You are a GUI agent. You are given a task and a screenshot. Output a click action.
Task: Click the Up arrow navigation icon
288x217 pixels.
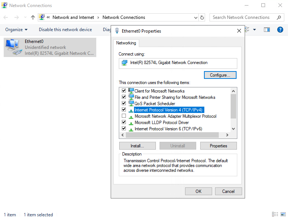(33, 17)
